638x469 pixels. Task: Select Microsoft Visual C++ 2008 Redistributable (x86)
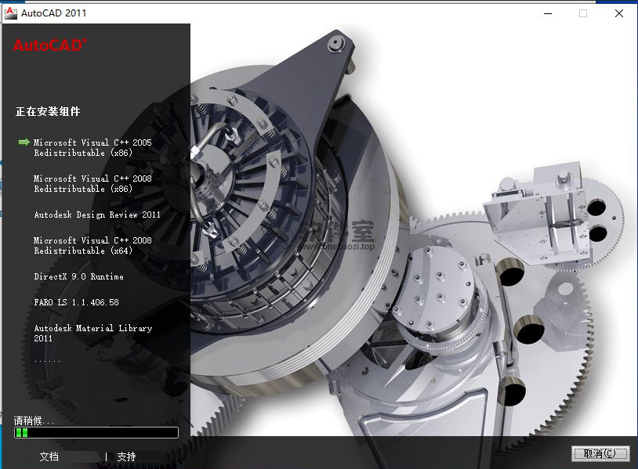92,184
